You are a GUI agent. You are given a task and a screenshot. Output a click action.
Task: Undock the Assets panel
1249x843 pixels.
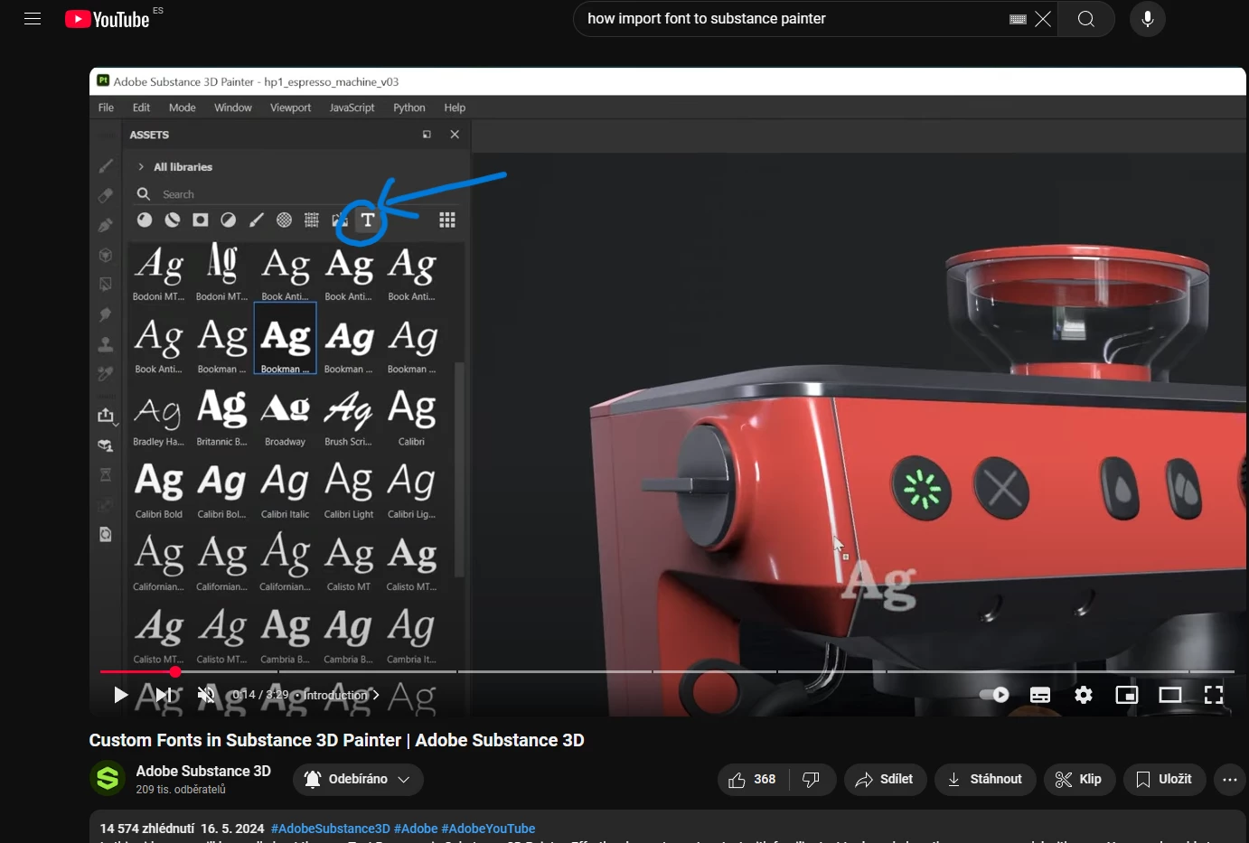point(427,135)
